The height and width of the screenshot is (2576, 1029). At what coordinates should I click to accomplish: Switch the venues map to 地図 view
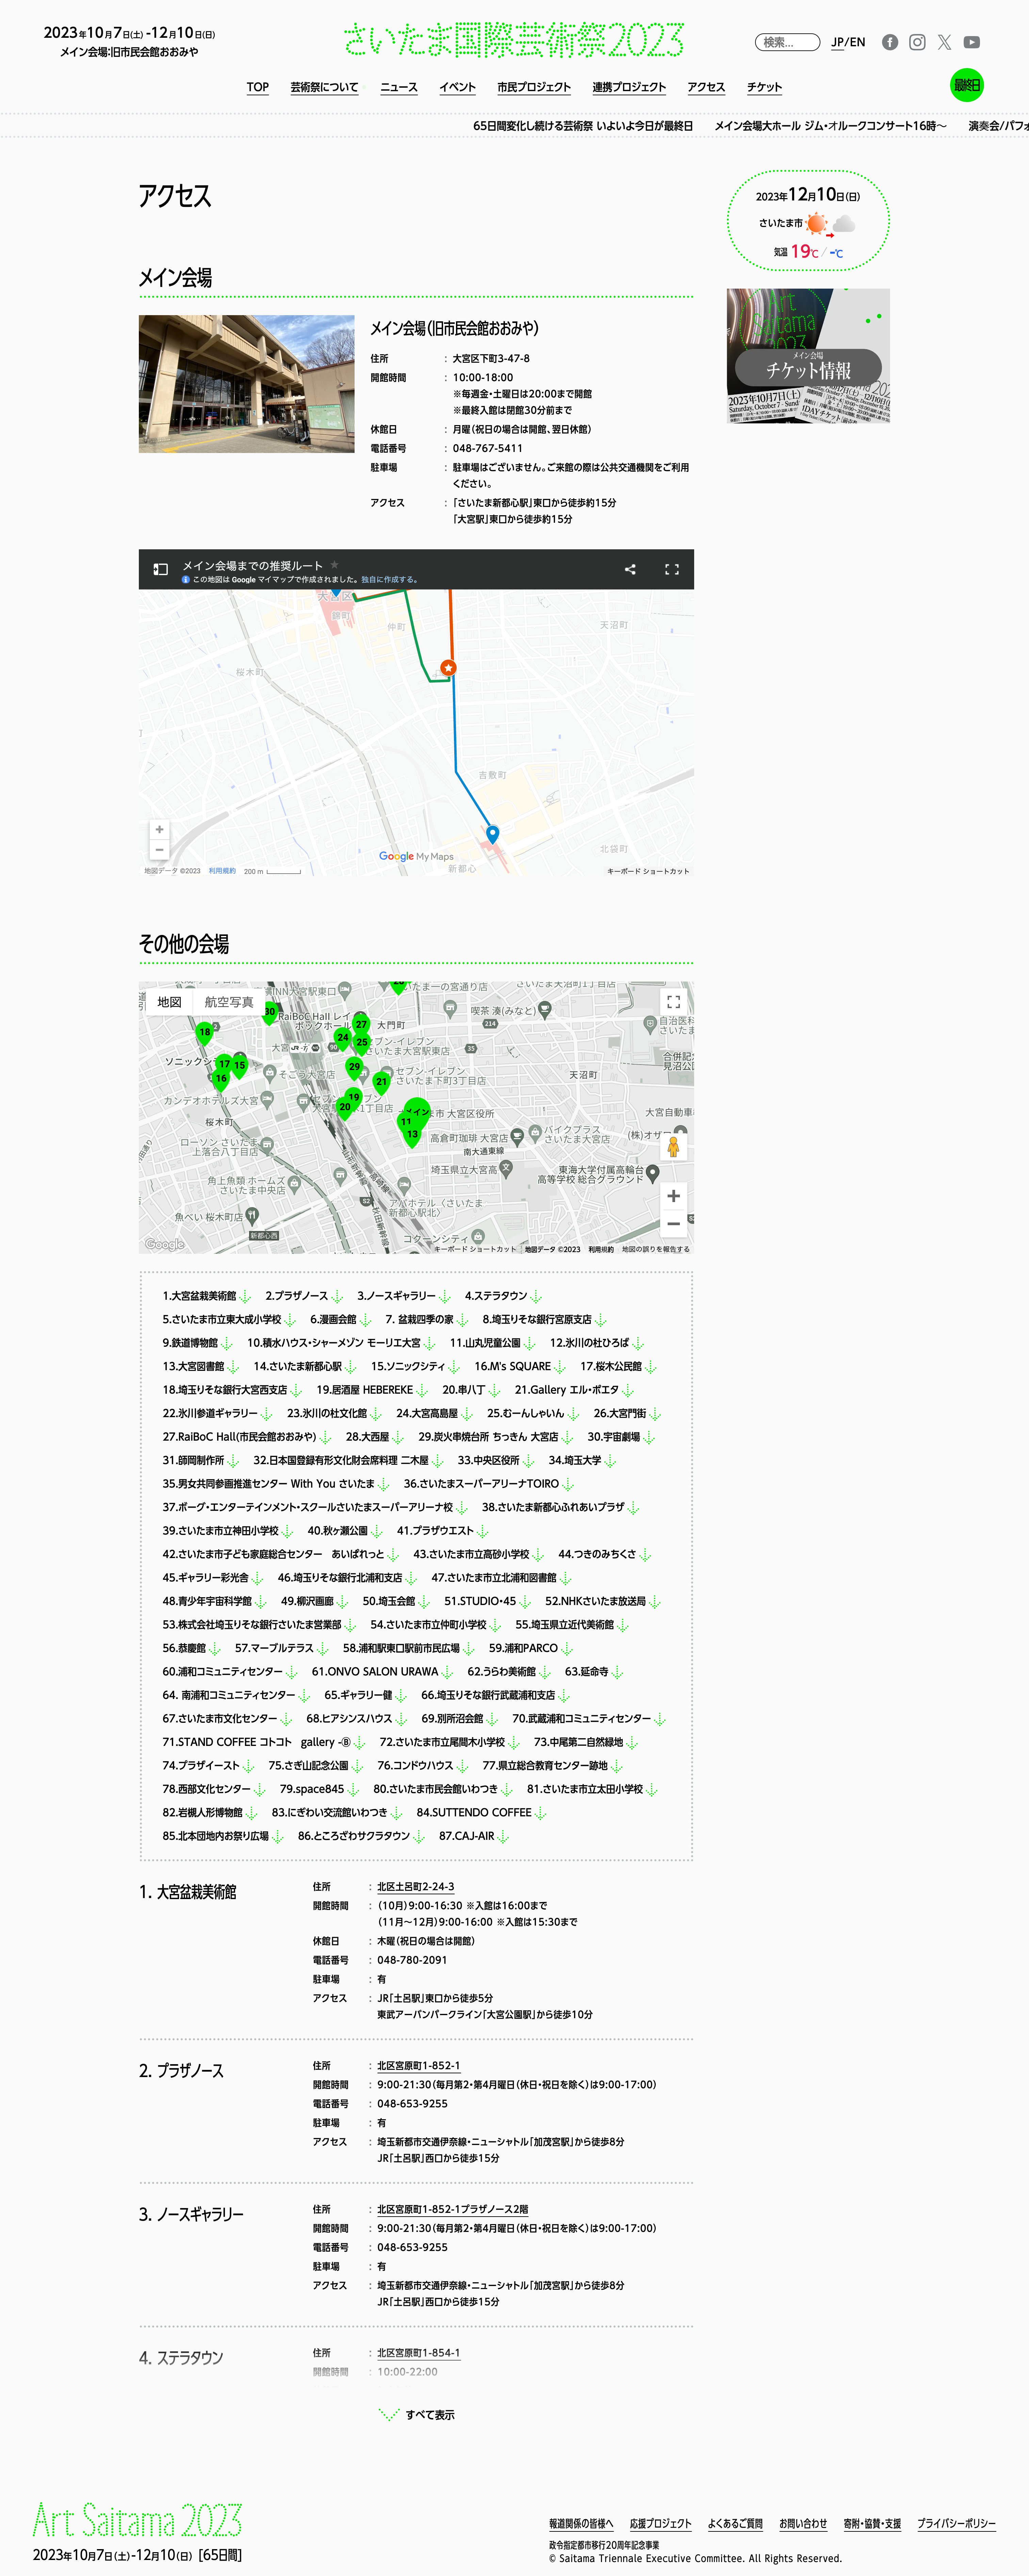(x=169, y=1002)
